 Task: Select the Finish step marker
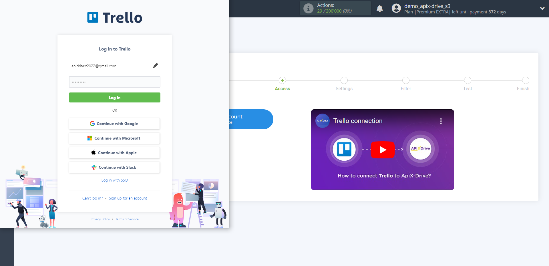526,80
